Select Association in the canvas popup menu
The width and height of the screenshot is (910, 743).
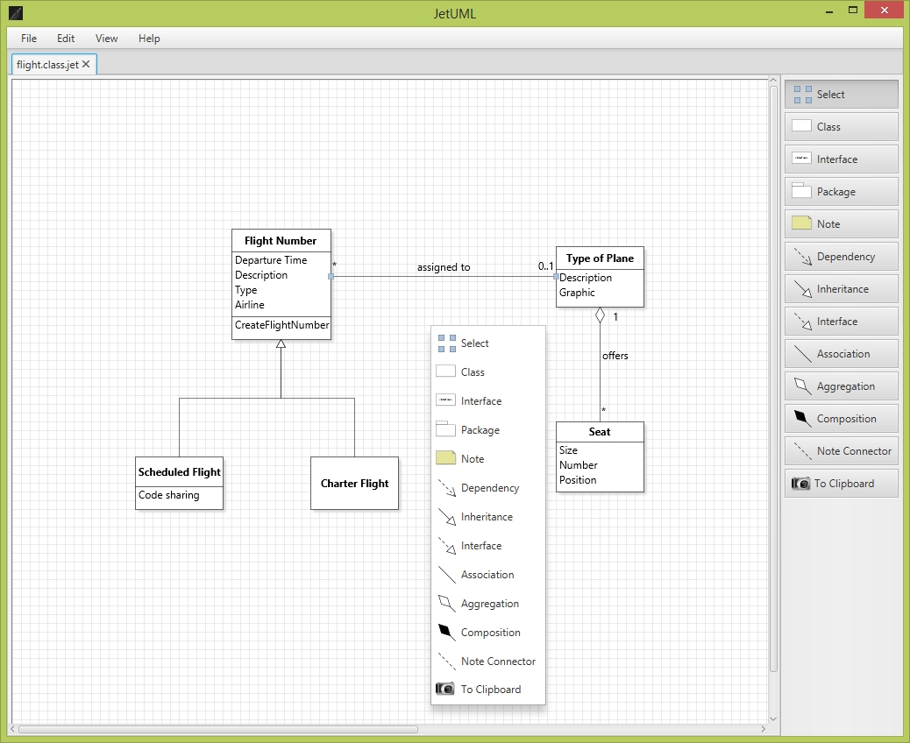click(487, 575)
